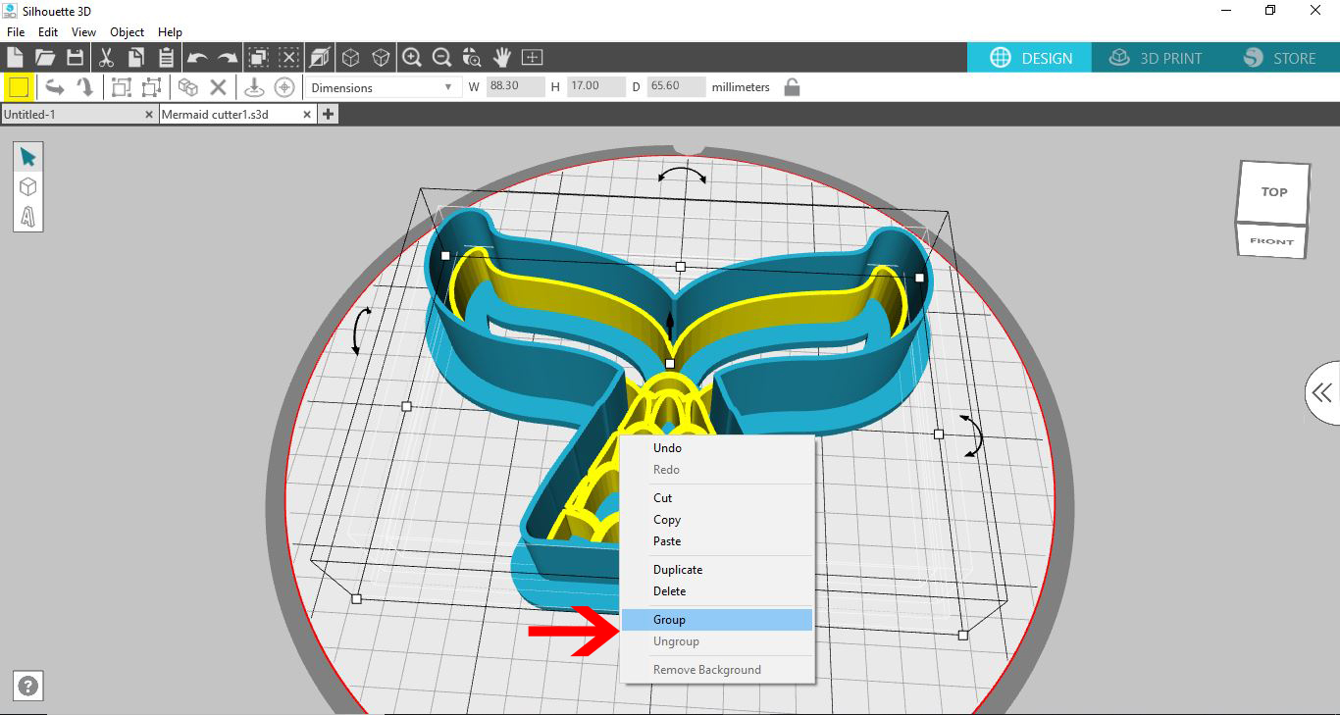The width and height of the screenshot is (1340, 715).
Task: Click the second outlined cube view icon
Action: pyautogui.click(x=381, y=57)
